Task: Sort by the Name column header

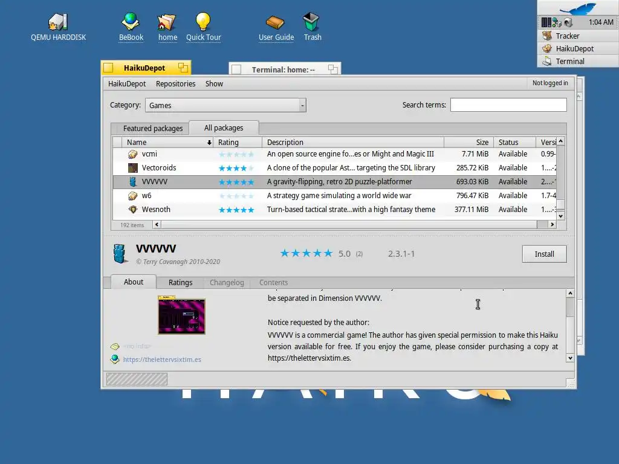Action: click(167, 143)
